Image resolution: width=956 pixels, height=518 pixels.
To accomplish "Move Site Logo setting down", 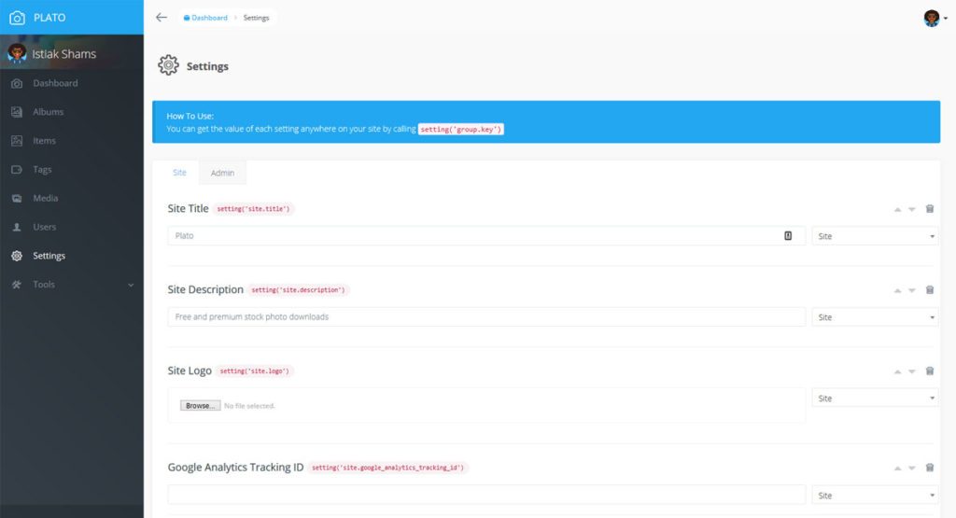I will (x=912, y=371).
